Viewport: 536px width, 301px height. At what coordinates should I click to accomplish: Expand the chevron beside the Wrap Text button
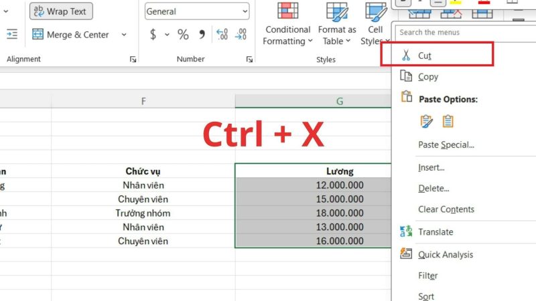tap(6, 11)
